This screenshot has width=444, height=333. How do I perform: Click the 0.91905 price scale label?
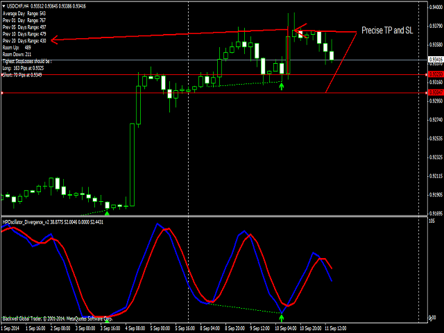click(x=436, y=195)
